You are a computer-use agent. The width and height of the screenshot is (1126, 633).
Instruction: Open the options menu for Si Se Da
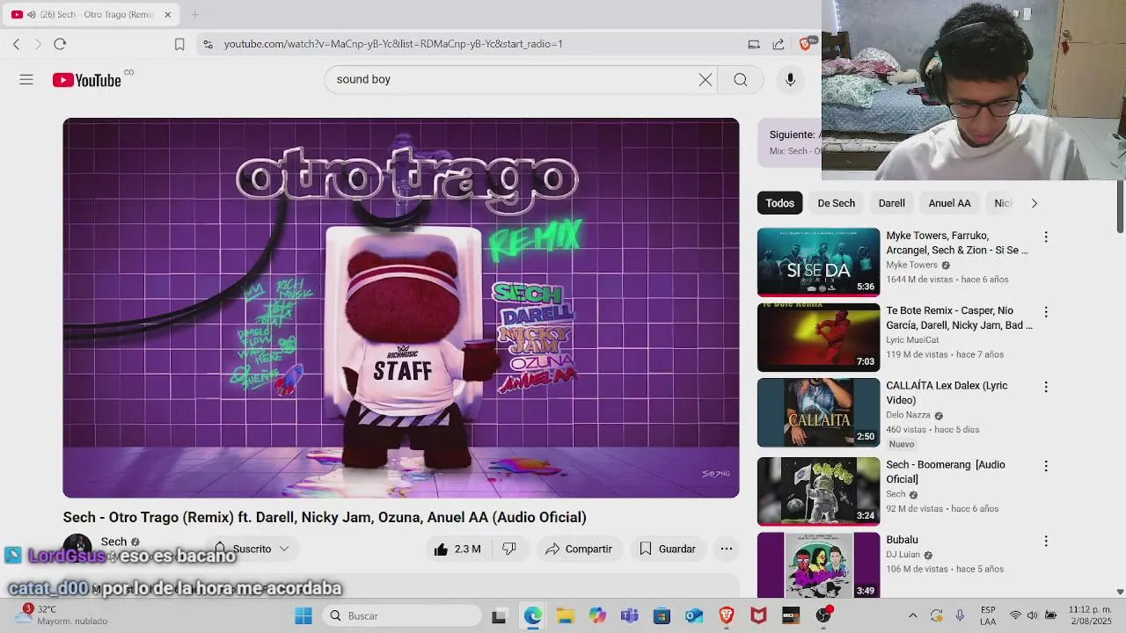pos(1046,237)
